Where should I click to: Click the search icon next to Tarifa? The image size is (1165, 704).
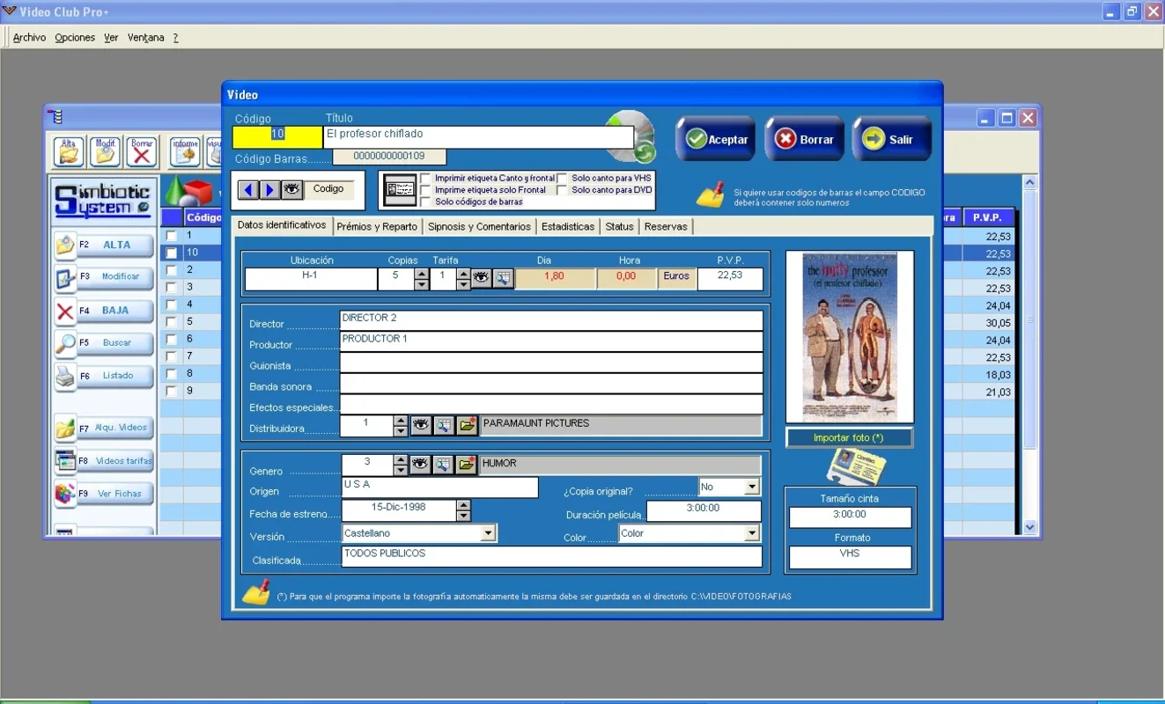click(x=503, y=278)
